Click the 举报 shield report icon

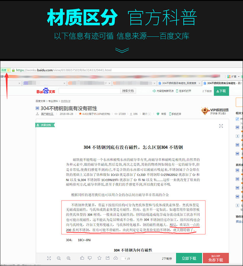158,114
